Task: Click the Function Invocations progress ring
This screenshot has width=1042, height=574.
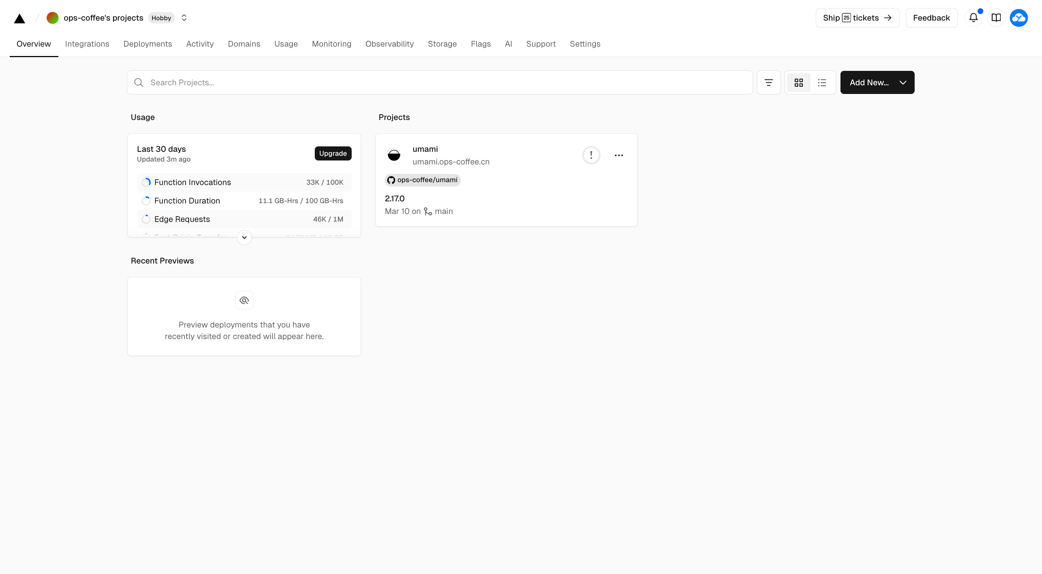Action: pyautogui.click(x=146, y=182)
